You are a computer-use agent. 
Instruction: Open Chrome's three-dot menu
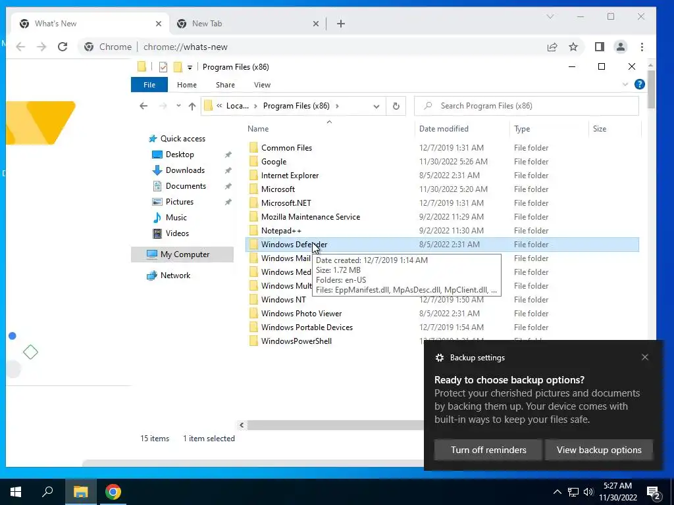point(642,47)
